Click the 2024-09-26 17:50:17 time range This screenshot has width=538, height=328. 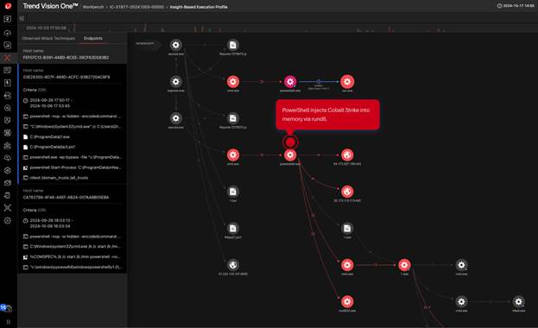point(50,103)
